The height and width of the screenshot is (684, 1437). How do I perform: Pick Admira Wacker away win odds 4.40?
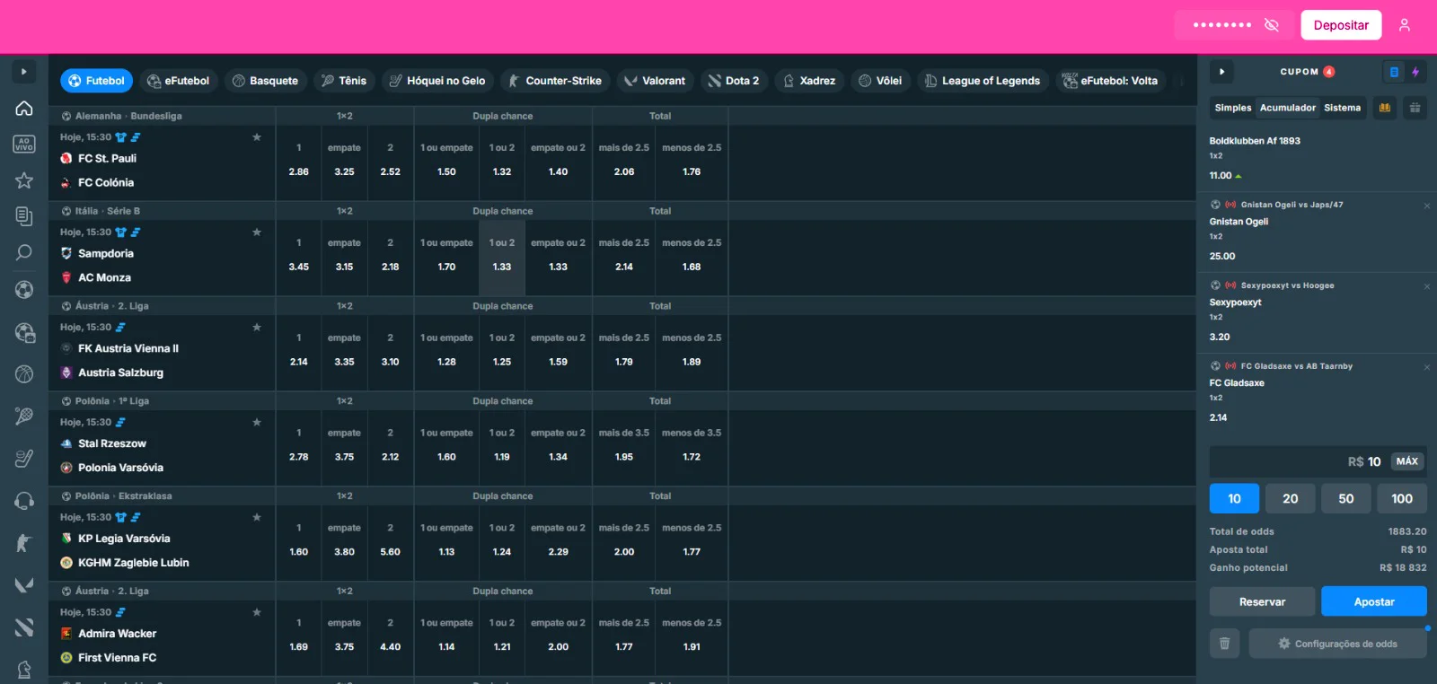390,638
